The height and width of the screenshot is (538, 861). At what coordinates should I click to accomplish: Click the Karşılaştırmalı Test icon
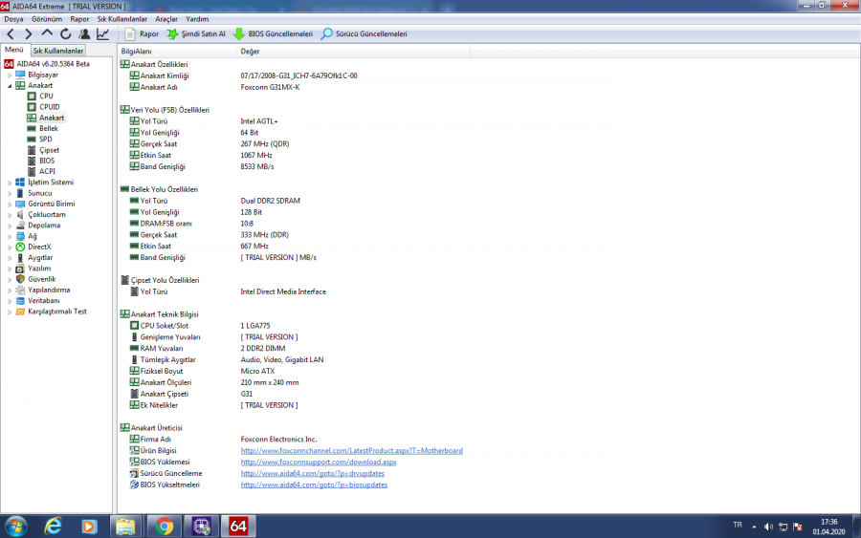pos(20,312)
